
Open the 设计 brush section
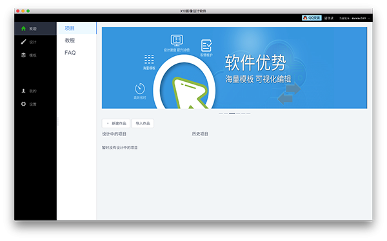[35, 42]
